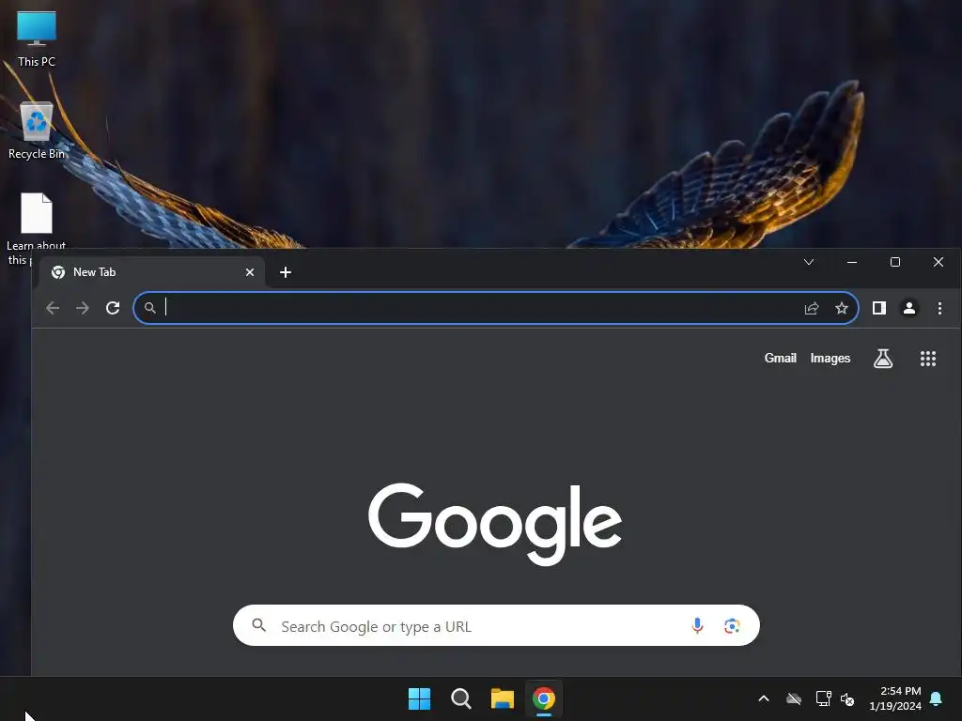Viewport: 962px width, 721px height.
Task: Open the Gmail link
Action: click(x=780, y=358)
